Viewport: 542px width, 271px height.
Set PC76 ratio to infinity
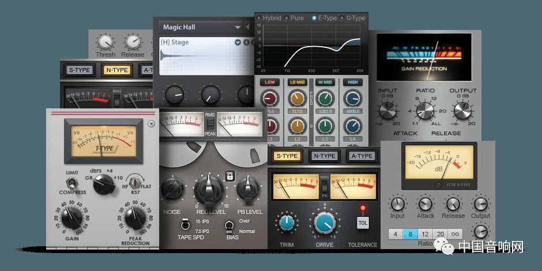pyautogui.click(x=455, y=234)
